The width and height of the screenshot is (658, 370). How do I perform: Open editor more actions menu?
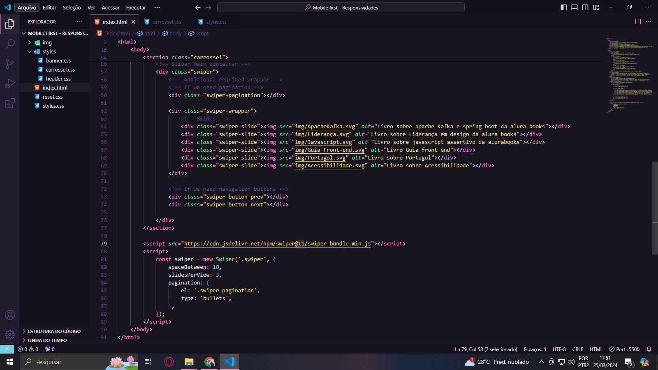[x=649, y=22]
